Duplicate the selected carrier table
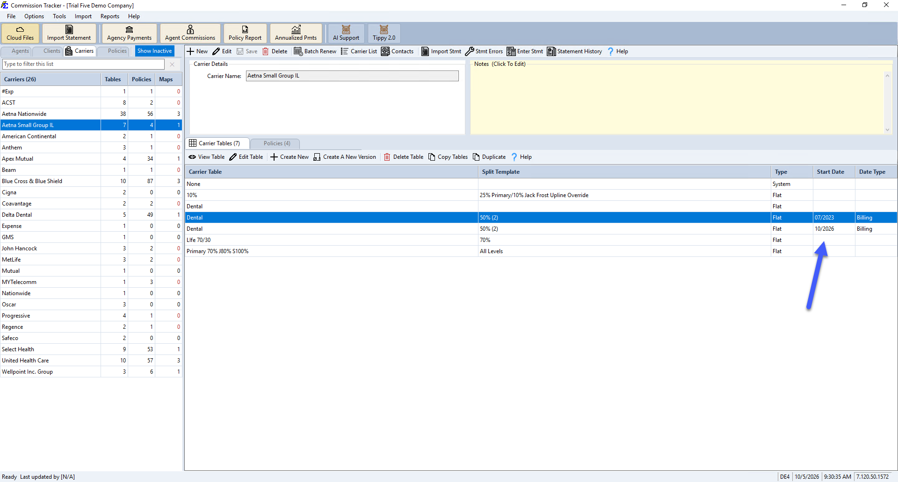898x482 pixels. pos(489,157)
